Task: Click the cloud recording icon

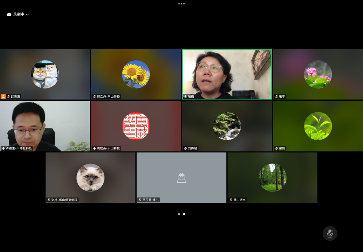Action: tap(9, 14)
